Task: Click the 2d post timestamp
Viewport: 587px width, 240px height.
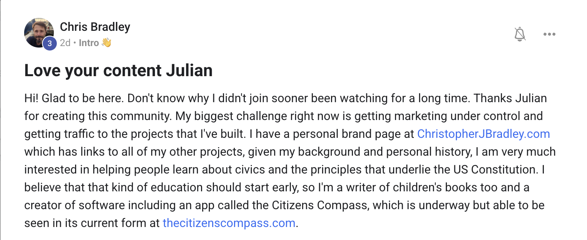Action: 65,43
